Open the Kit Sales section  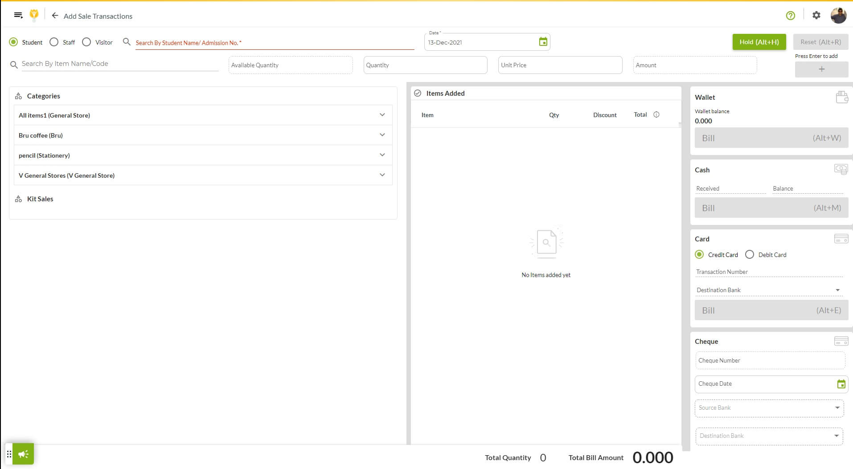(x=40, y=199)
